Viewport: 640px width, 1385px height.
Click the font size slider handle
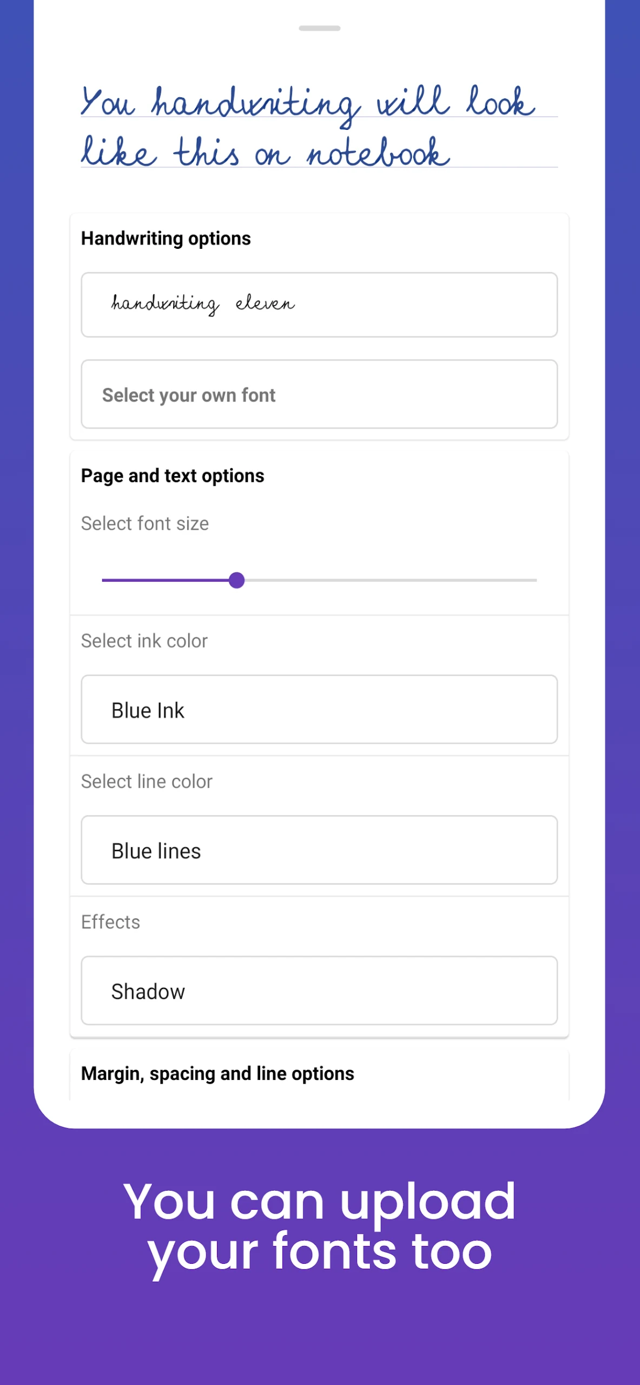tap(236, 581)
